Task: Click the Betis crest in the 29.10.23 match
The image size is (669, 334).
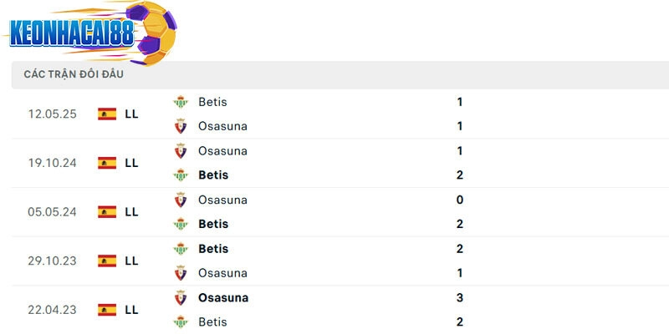Action: tap(181, 249)
